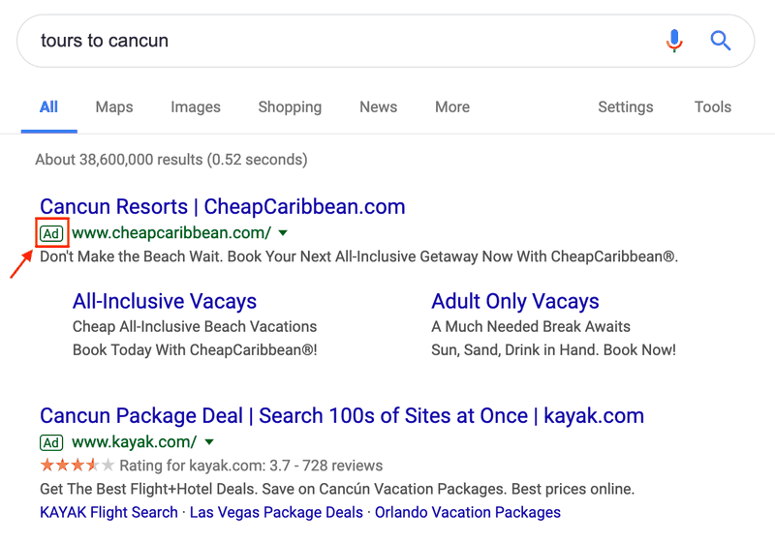
Task: Open the Shopping results tab
Action: (x=290, y=107)
